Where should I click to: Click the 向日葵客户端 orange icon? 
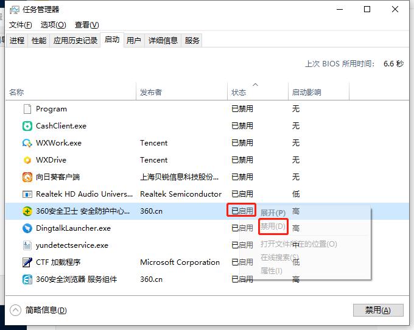coord(27,177)
